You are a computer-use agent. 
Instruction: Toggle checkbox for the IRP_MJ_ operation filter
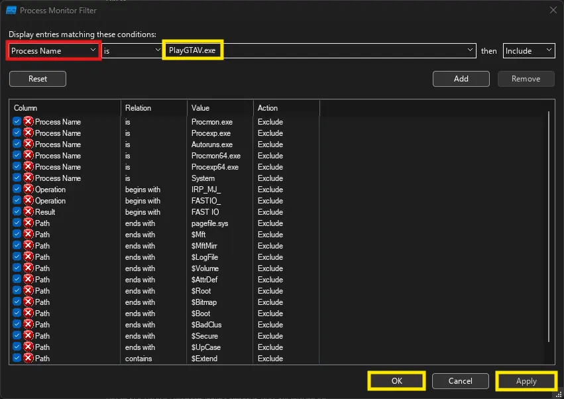pos(17,188)
